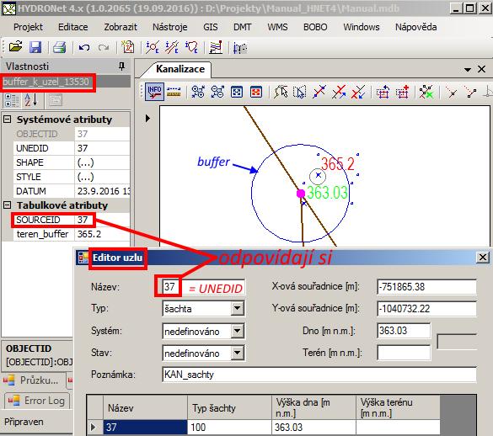Sort properties alphabetically
This screenshot has width=493, height=436.
point(31,100)
